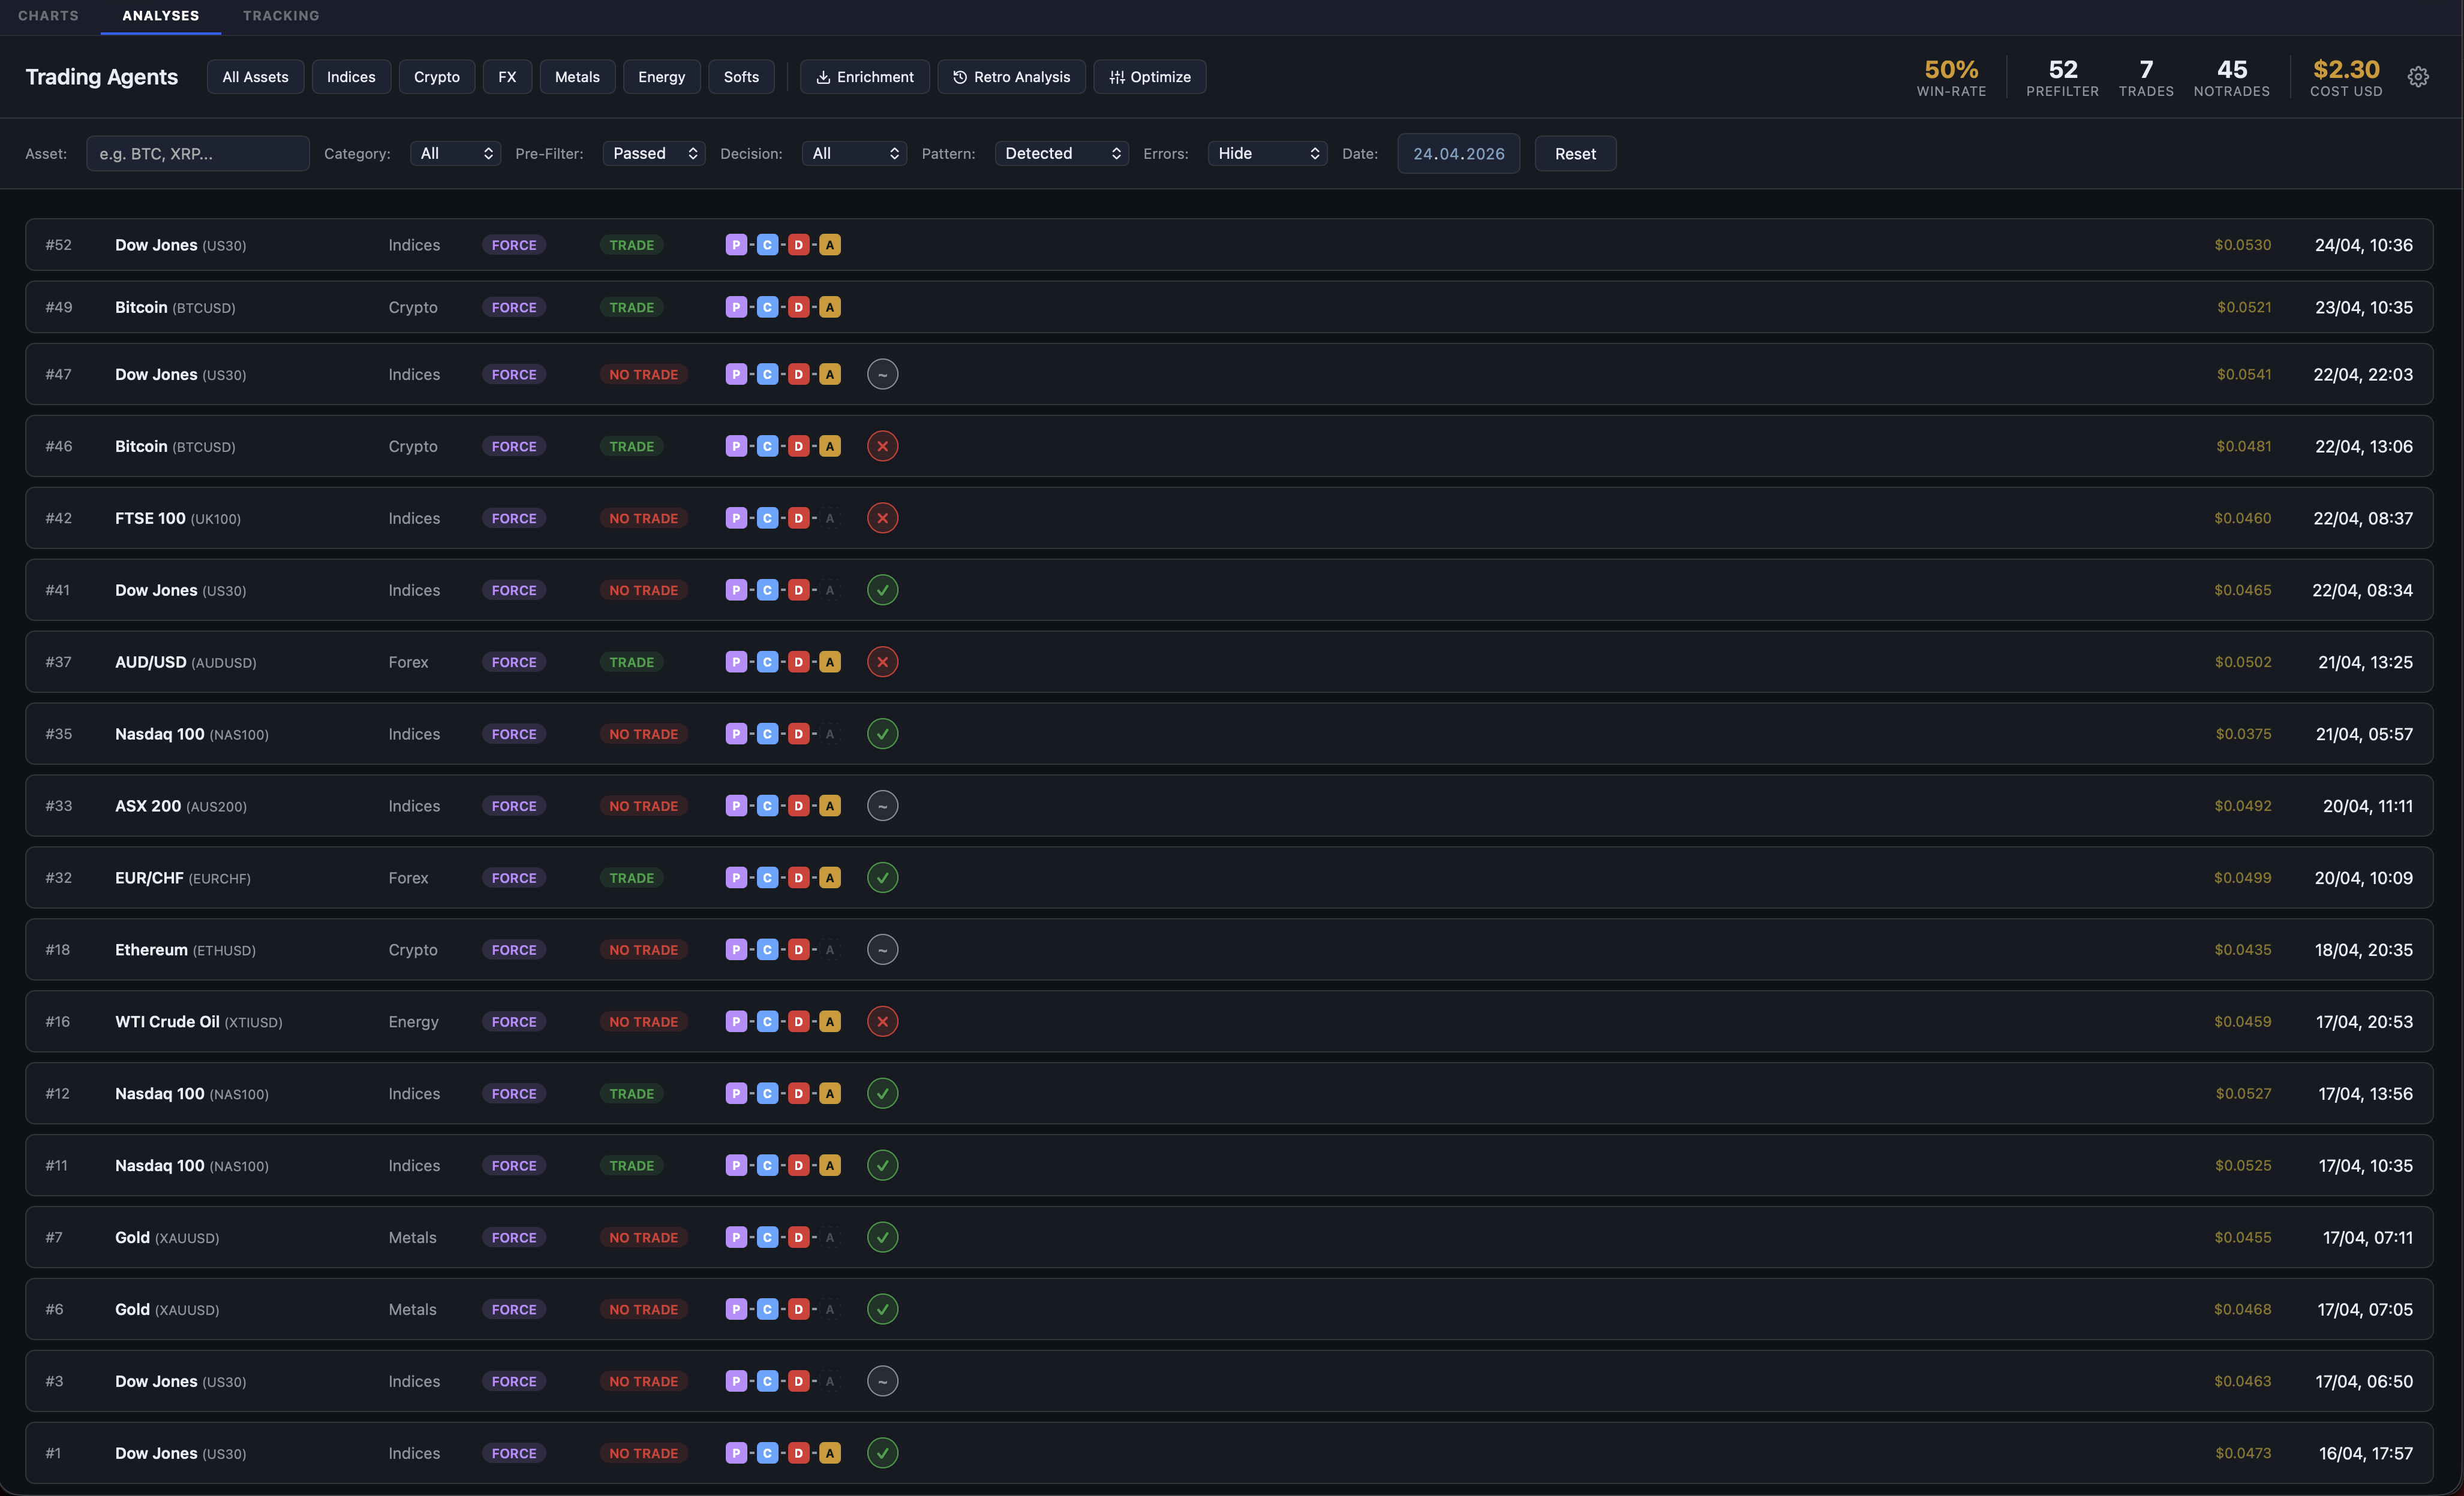Switch to the Charts tab
This screenshot has height=1496, width=2464.
48,16
